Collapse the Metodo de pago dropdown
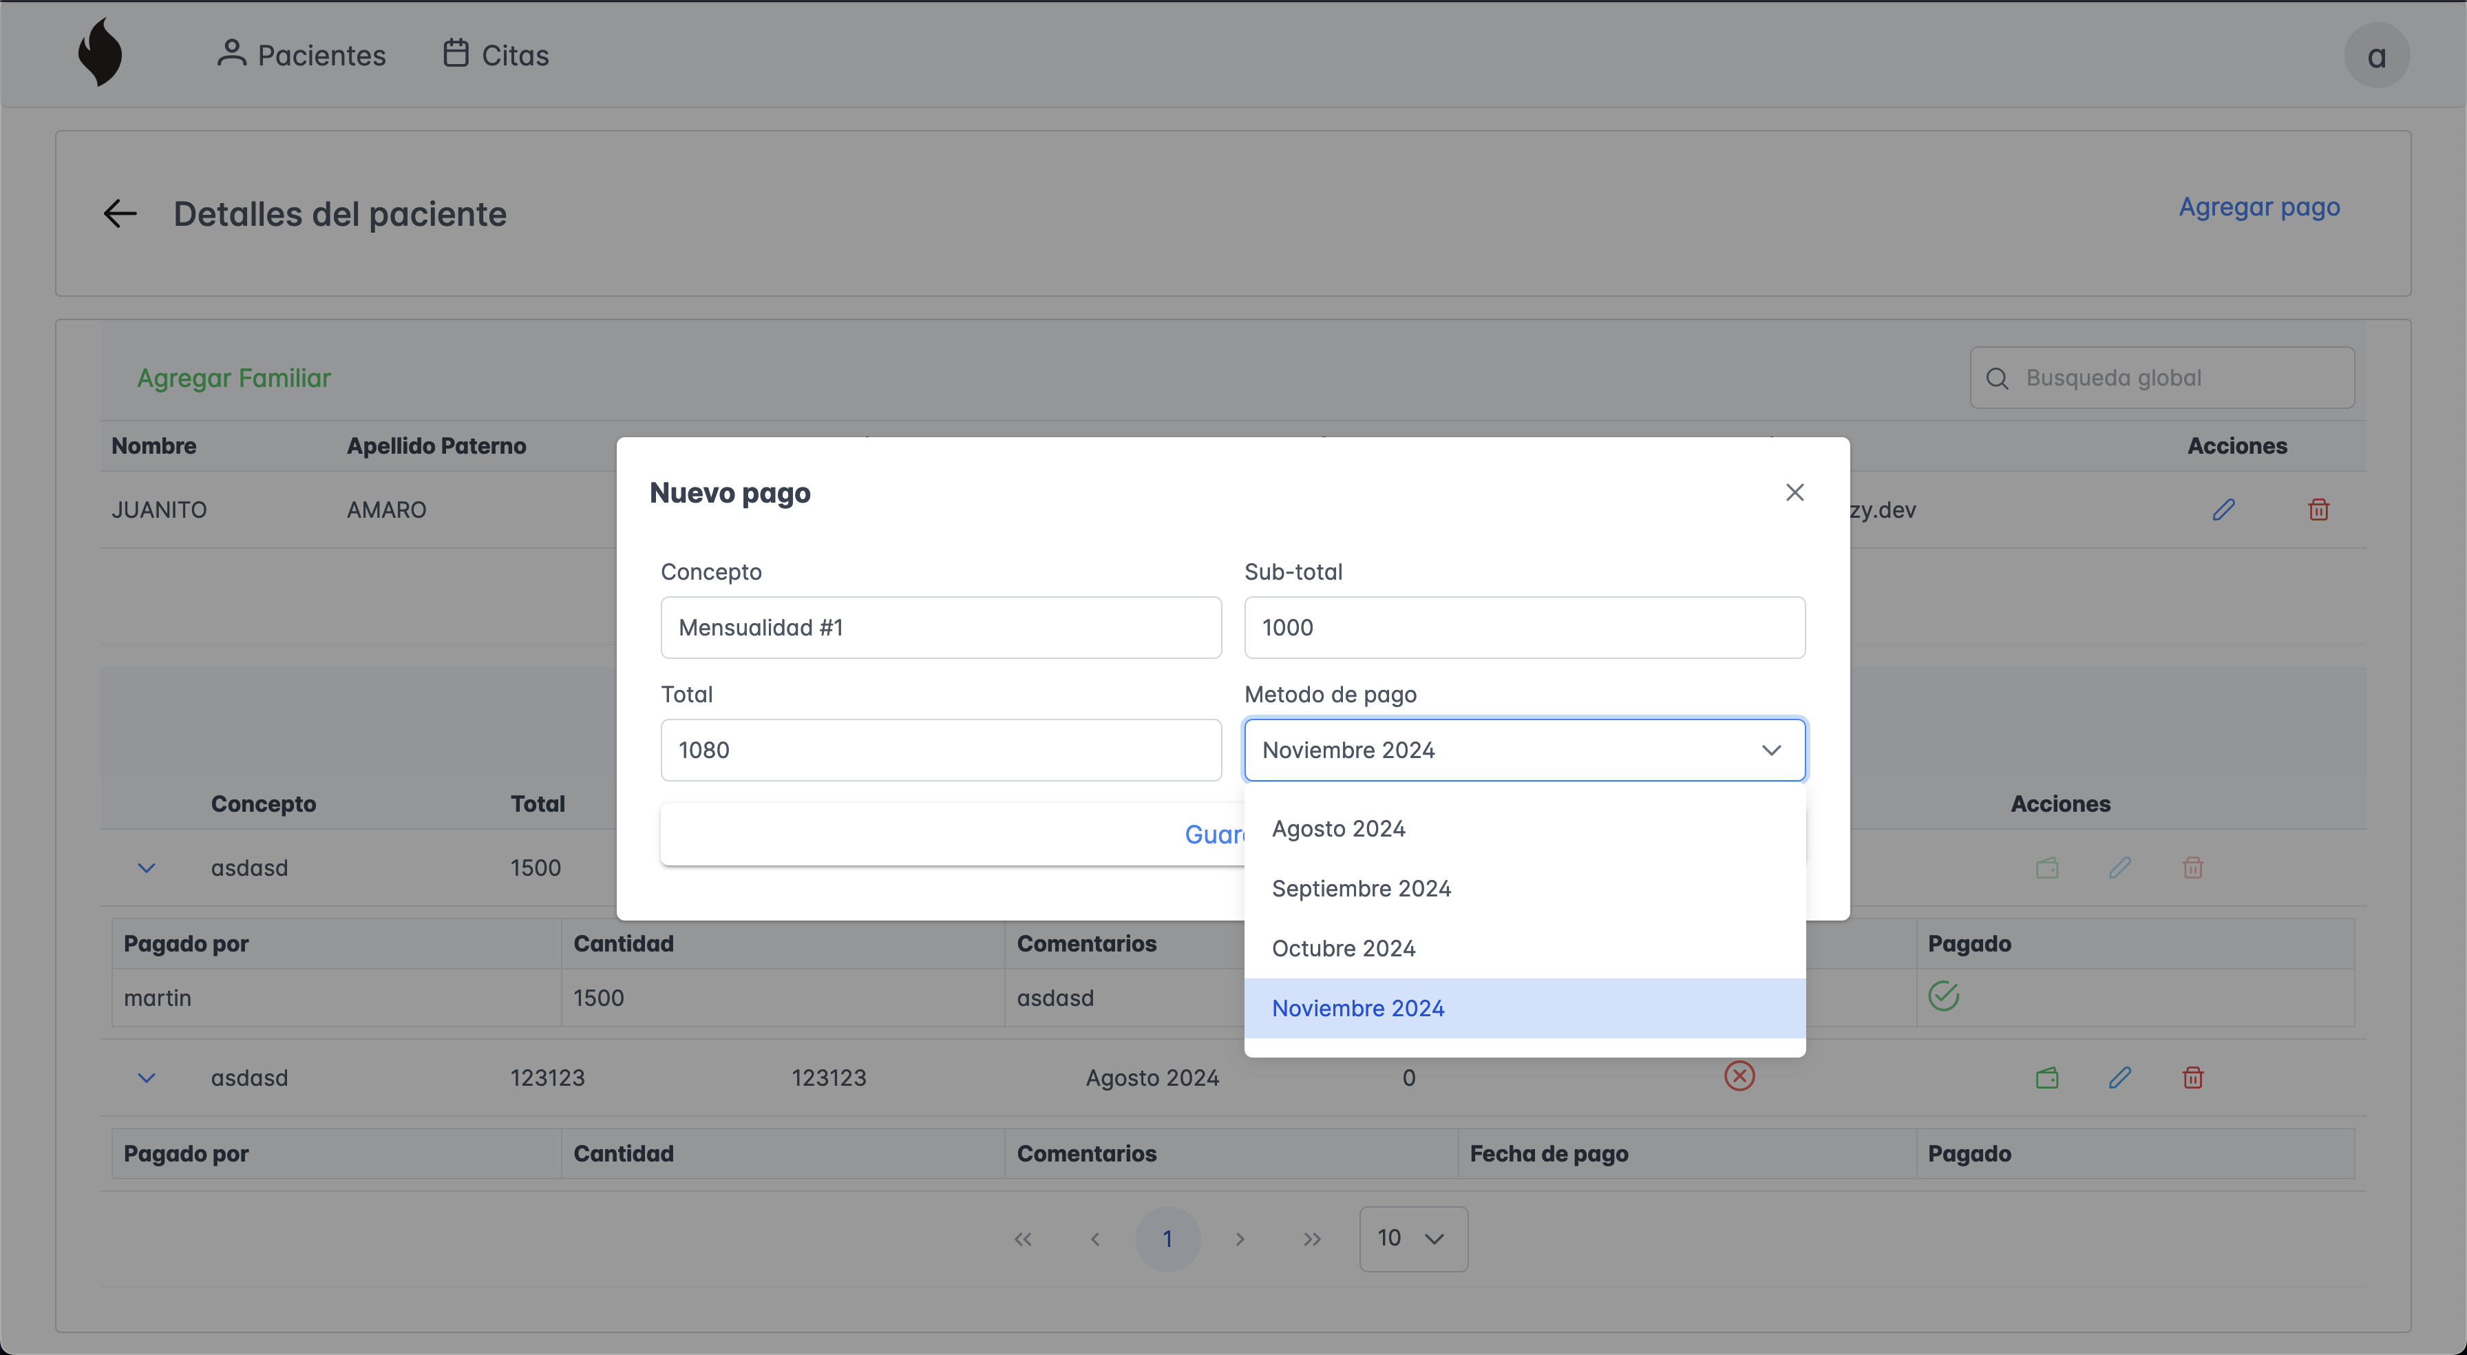This screenshot has height=1355, width=2467. [1771, 750]
